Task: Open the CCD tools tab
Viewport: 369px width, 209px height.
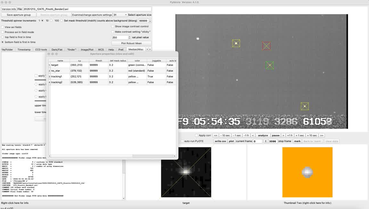Action: [41, 49]
